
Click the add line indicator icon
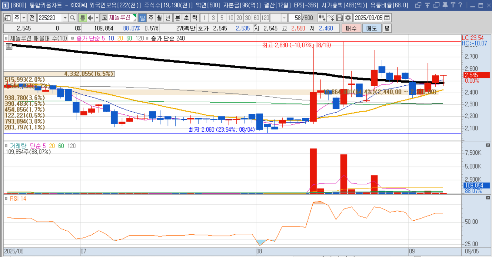(x=331, y=18)
